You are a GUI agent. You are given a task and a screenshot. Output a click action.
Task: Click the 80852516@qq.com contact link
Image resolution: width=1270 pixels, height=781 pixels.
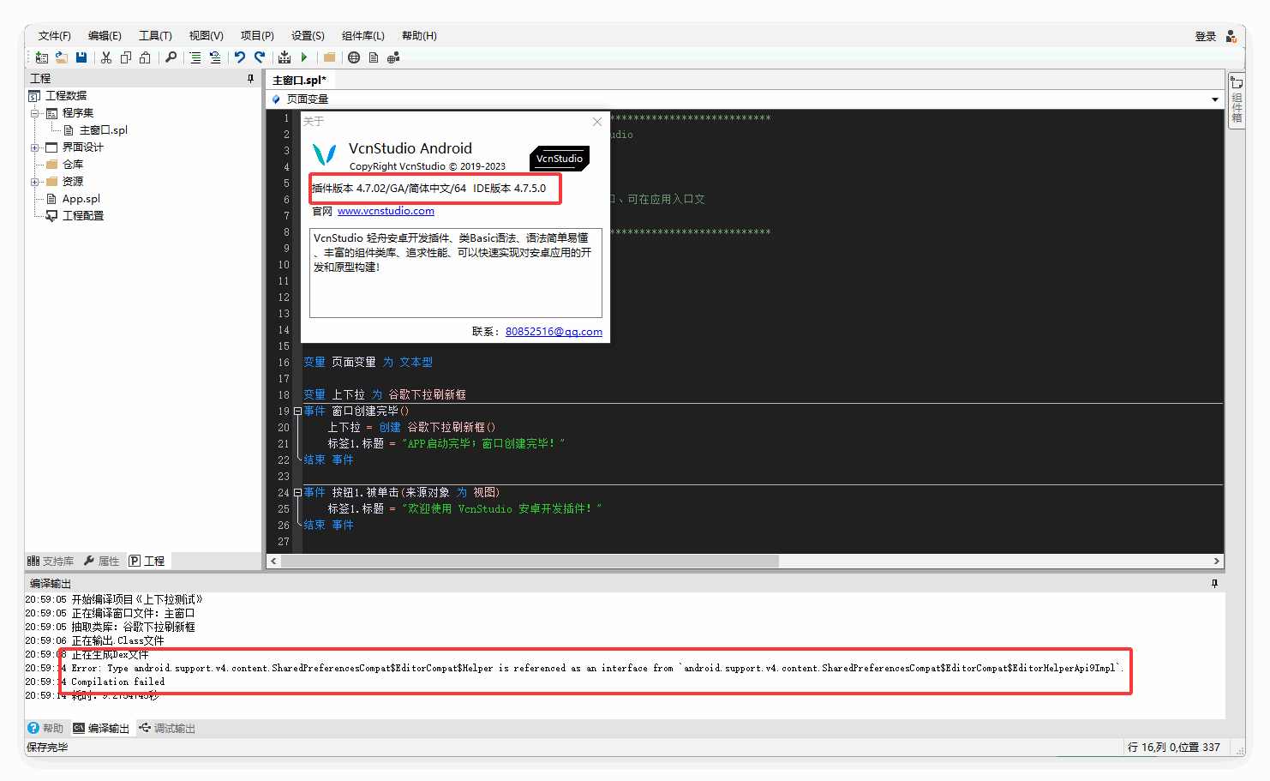click(554, 332)
